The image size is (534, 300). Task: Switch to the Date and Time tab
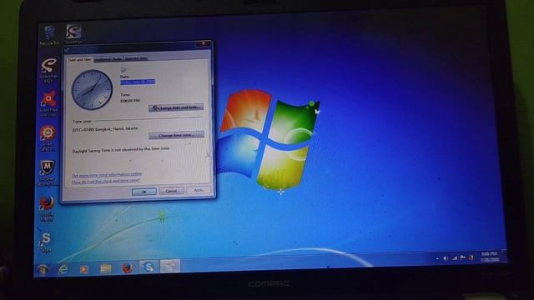79,60
